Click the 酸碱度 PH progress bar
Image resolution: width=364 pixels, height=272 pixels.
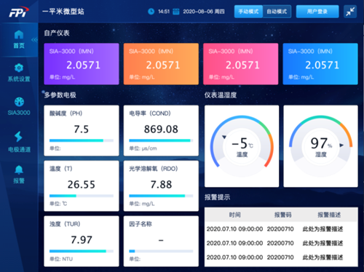click(82, 140)
